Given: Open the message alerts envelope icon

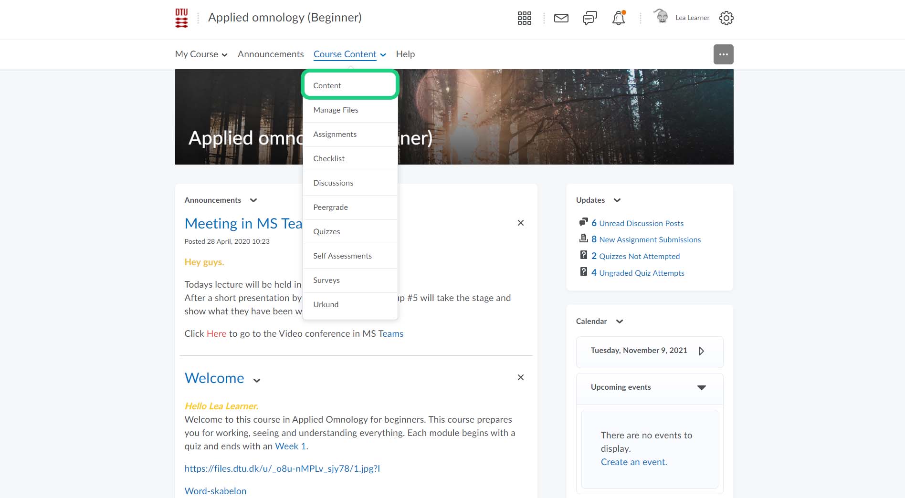Looking at the screenshot, I should click(561, 18).
